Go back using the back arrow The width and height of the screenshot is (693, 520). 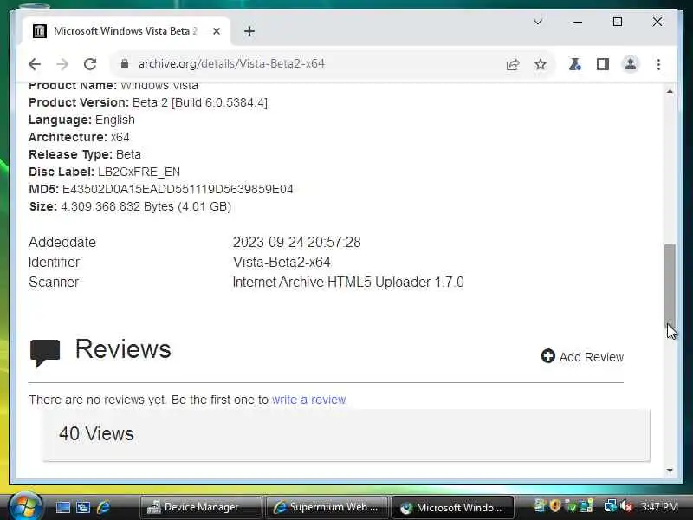point(35,64)
